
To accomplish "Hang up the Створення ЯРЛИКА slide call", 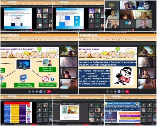I will point(83,30).
